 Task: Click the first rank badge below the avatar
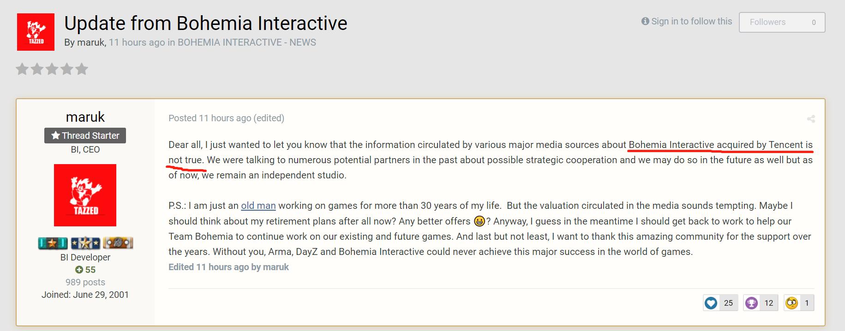(53, 242)
